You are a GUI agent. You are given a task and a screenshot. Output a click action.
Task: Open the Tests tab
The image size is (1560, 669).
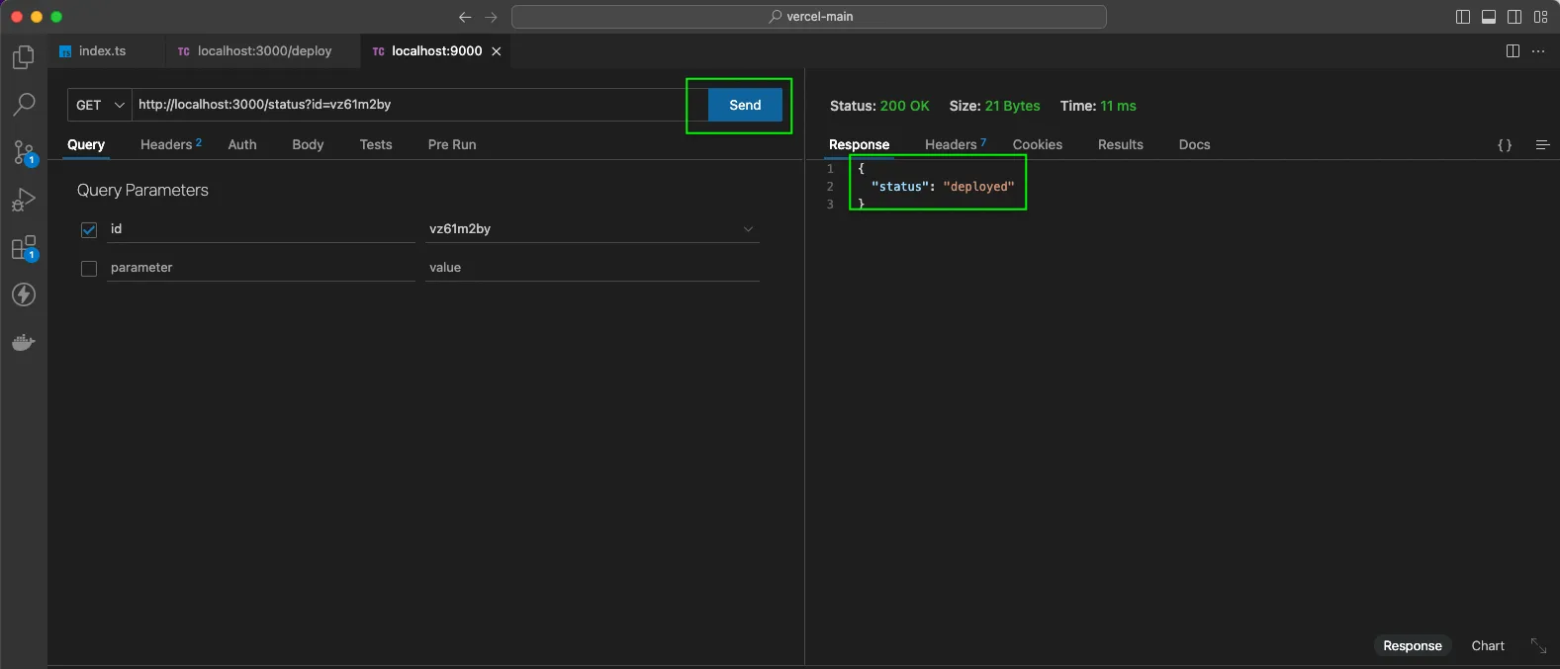pyautogui.click(x=376, y=144)
